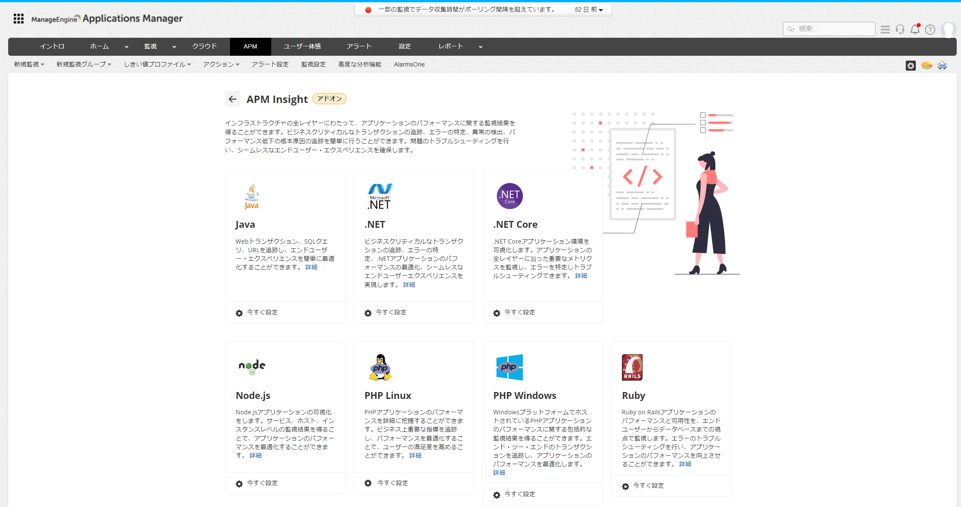Image resolution: width=961 pixels, height=507 pixels.
Task: Click 今すぐ設定 for PHP Windows
Action: click(x=519, y=494)
